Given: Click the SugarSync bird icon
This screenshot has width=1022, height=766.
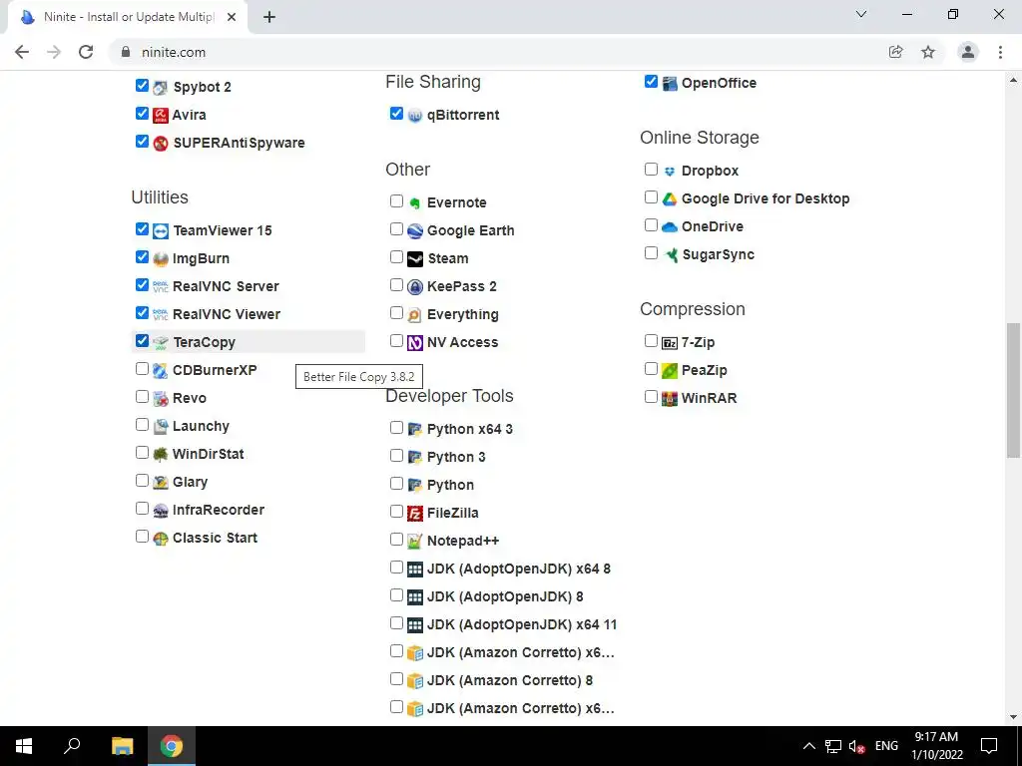Looking at the screenshot, I should point(670,254).
